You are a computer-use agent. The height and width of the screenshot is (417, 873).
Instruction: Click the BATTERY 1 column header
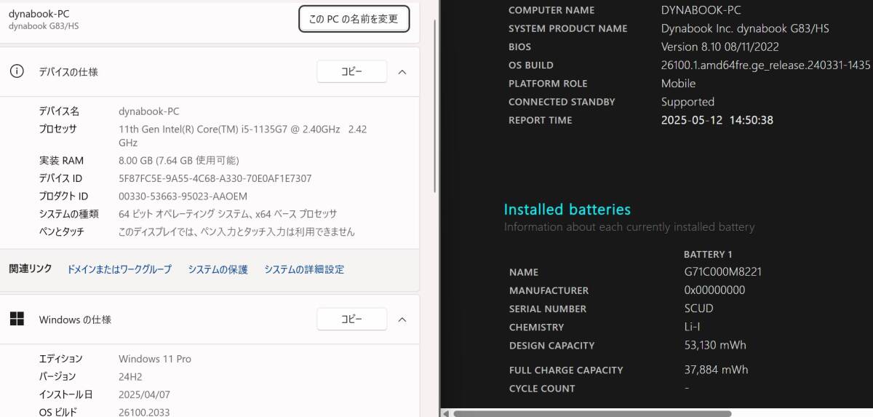pos(708,254)
